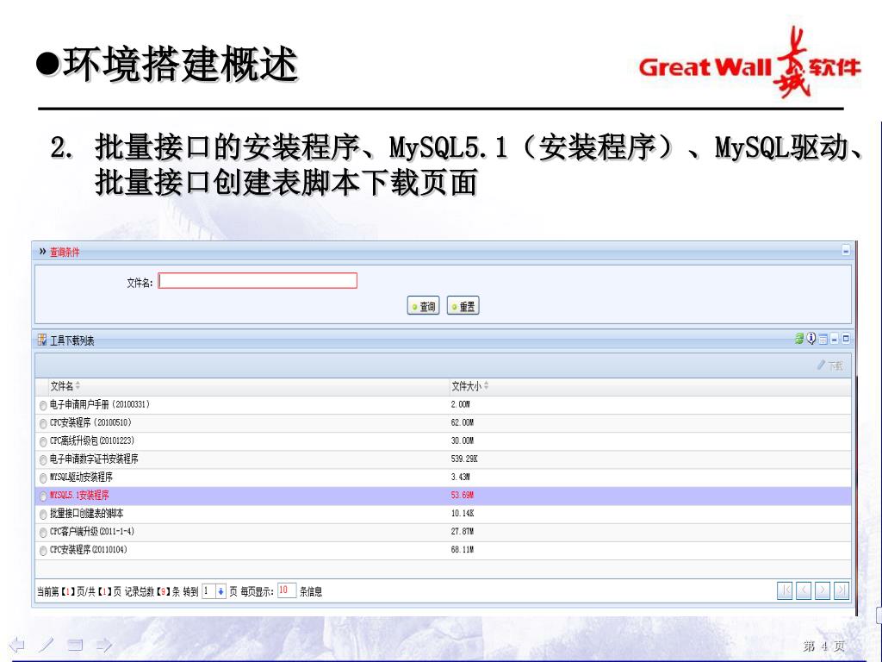The height and width of the screenshot is (662, 882).
Task: Click file name CPC客户端升级(2011-1-4)
Action: [x=92, y=531]
